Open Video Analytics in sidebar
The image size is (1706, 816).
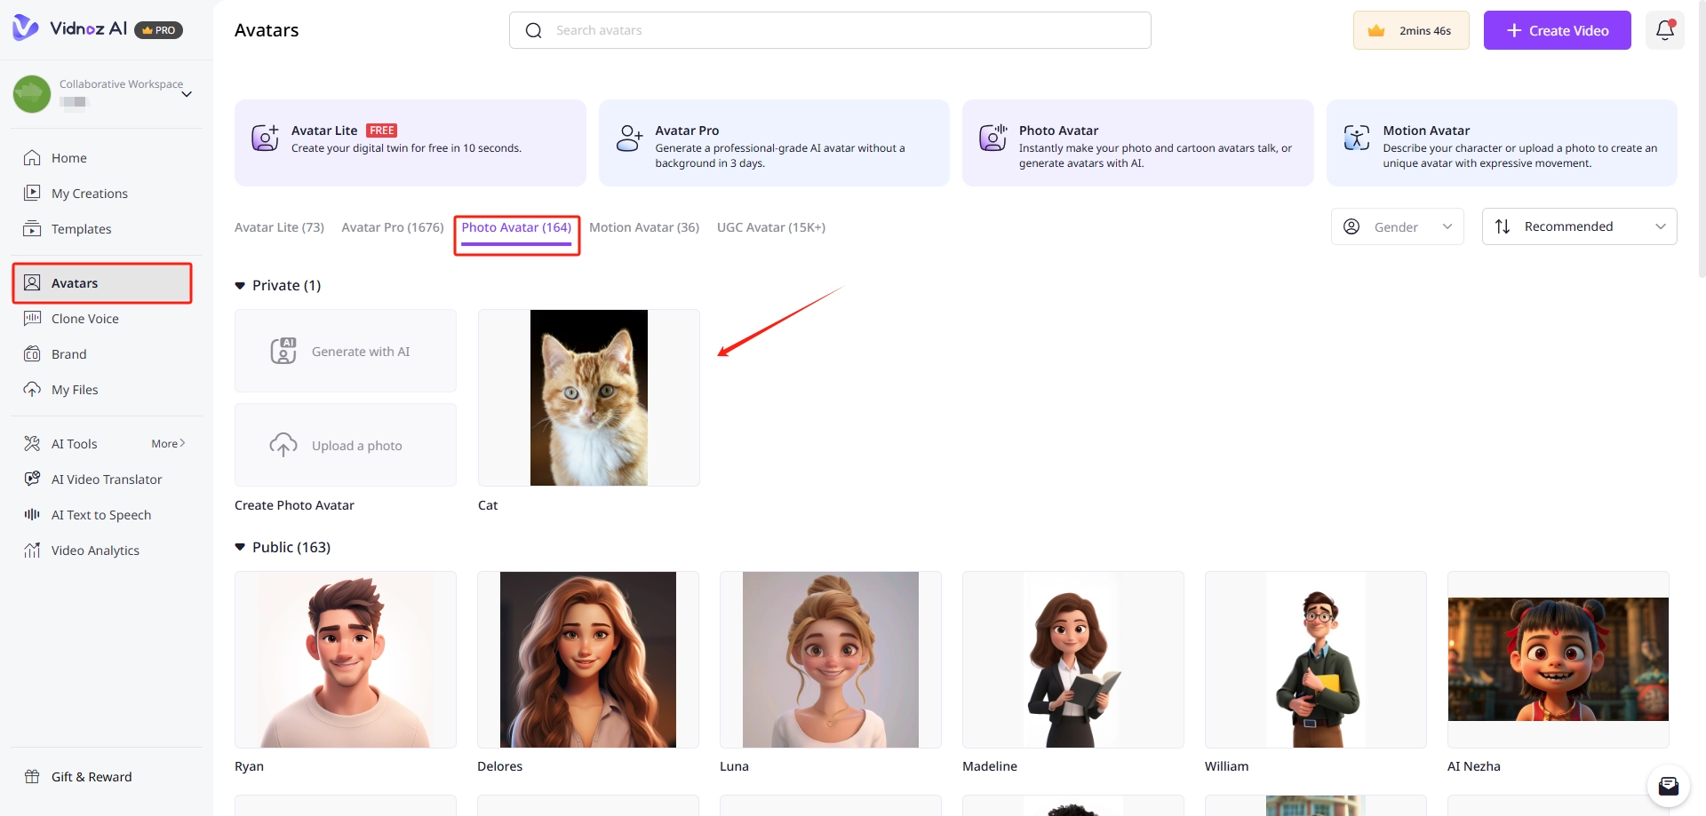coord(95,551)
